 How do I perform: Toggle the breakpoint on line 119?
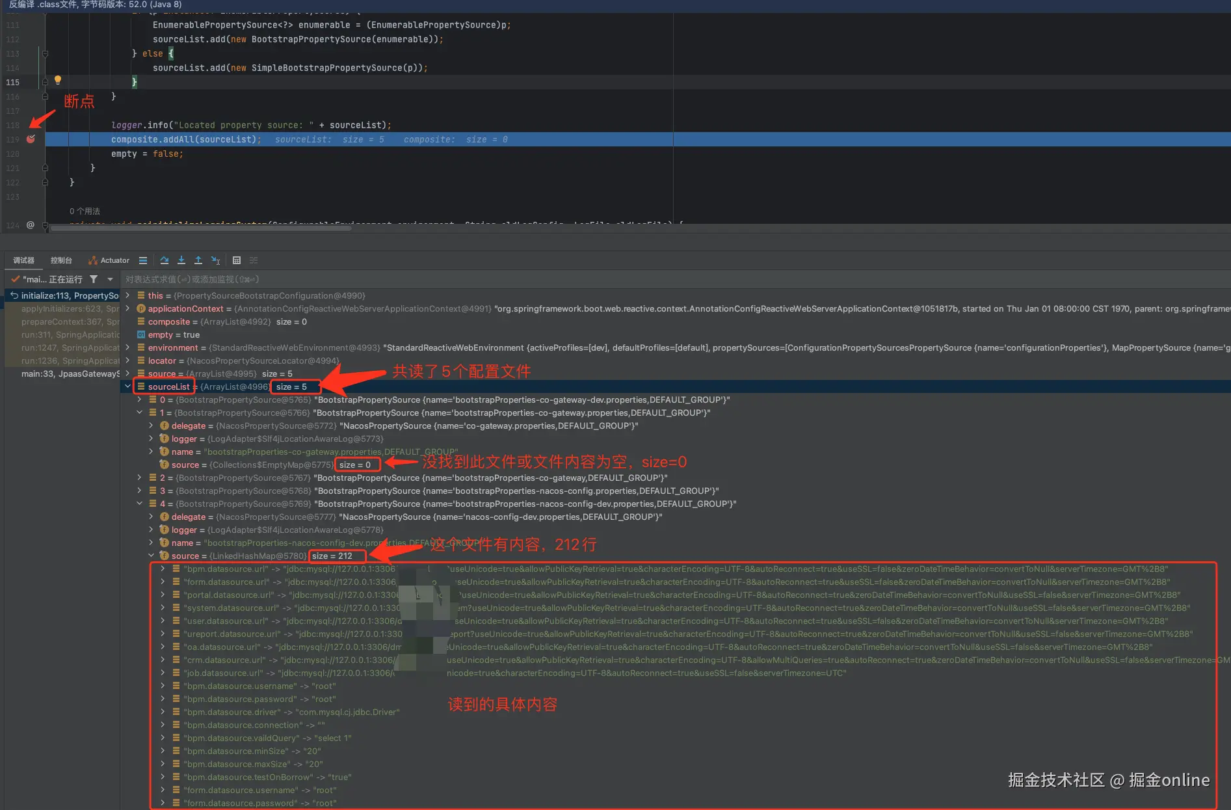click(31, 139)
